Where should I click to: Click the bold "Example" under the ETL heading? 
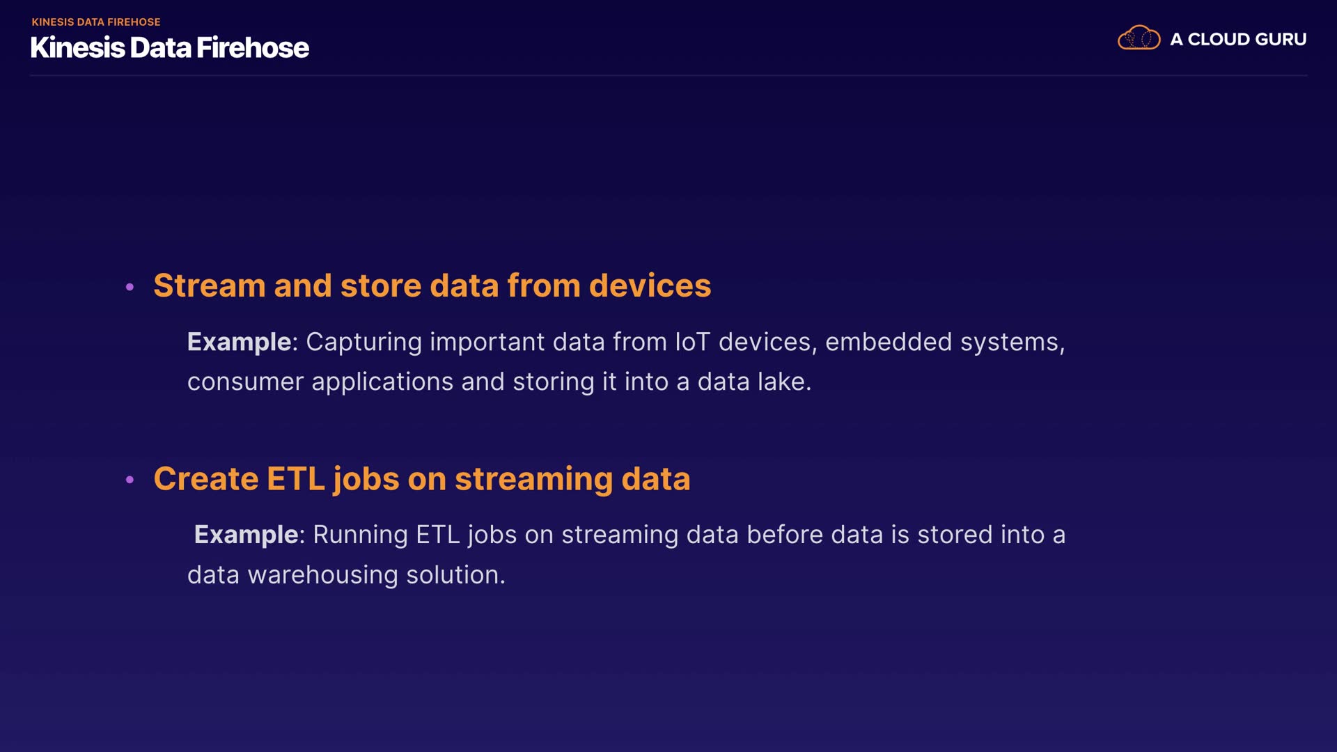(x=246, y=535)
